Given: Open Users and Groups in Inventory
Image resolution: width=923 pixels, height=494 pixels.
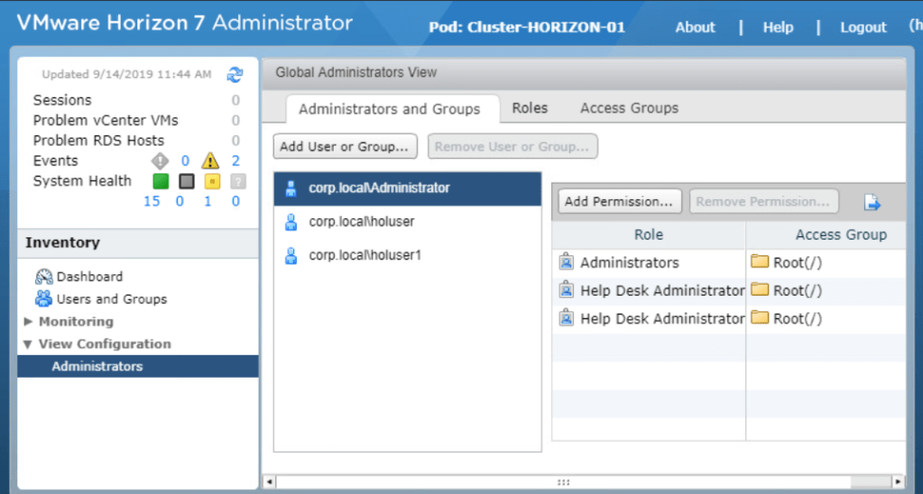Looking at the screenshot, I should (111, 299).
